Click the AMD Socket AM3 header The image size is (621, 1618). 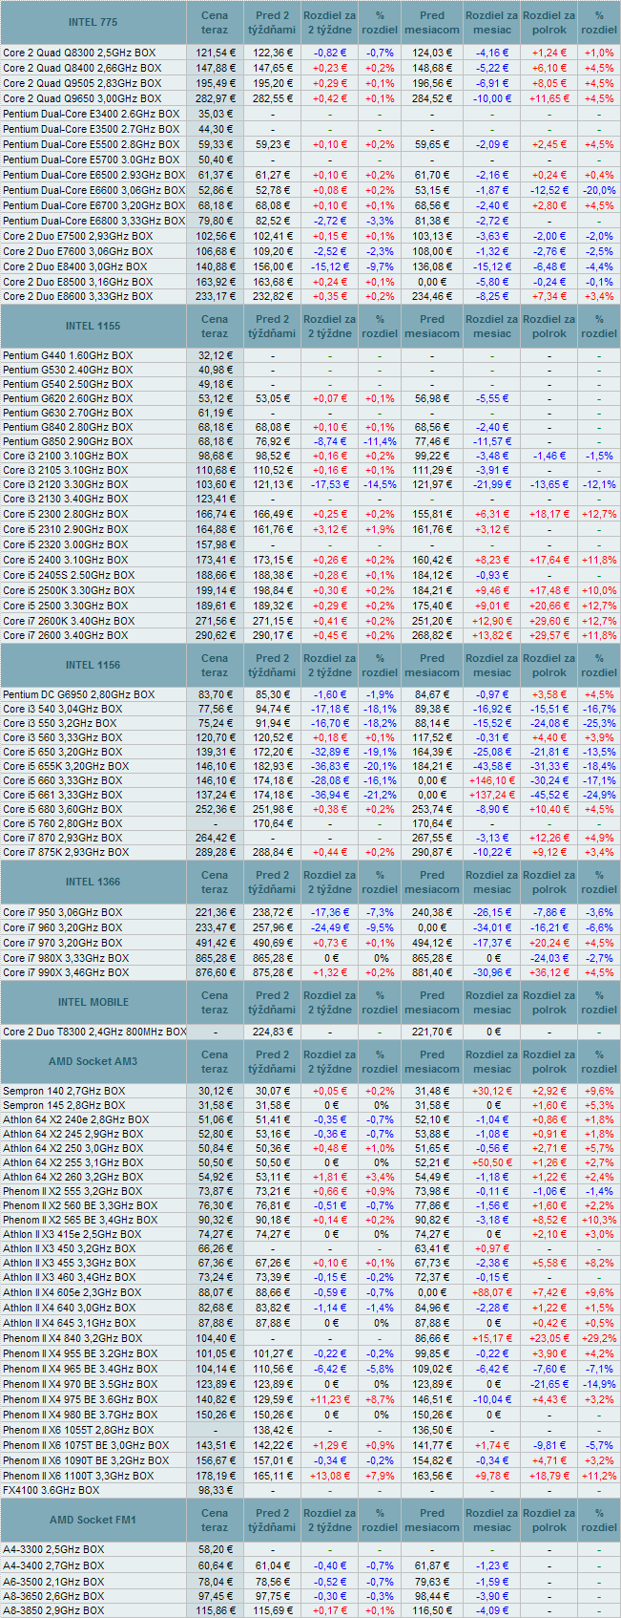93,1062
